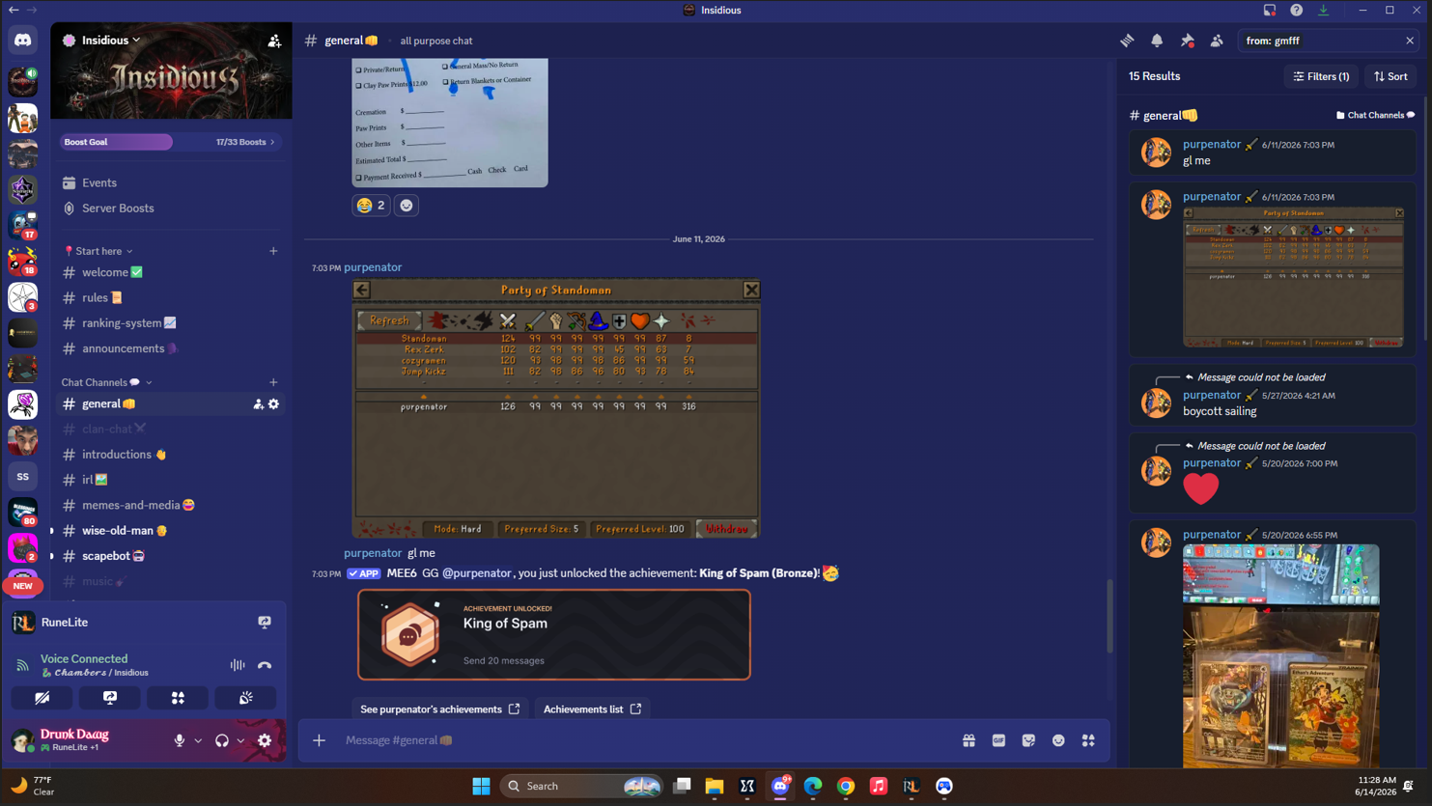Open the Discord help icon
The height and width of the screenshot is (806, 1432).
(1297, 11)
